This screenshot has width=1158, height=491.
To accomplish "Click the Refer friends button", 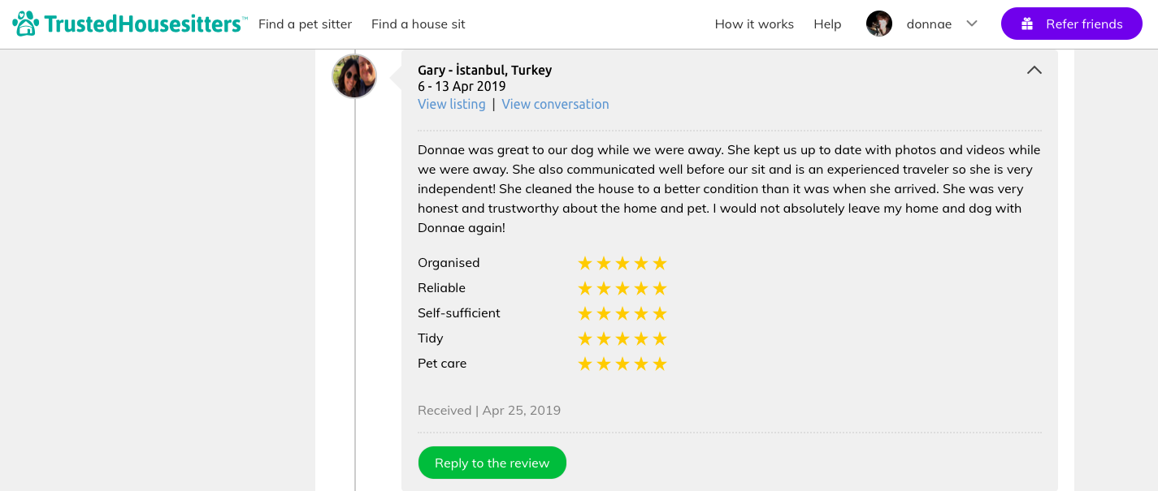I will coord(1071,24).
